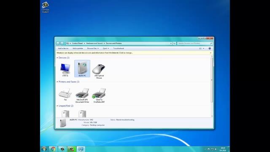Select Microsoft XPS Document Writer printer
This screenshot has width=270, height=152.
tap(82, 93)
